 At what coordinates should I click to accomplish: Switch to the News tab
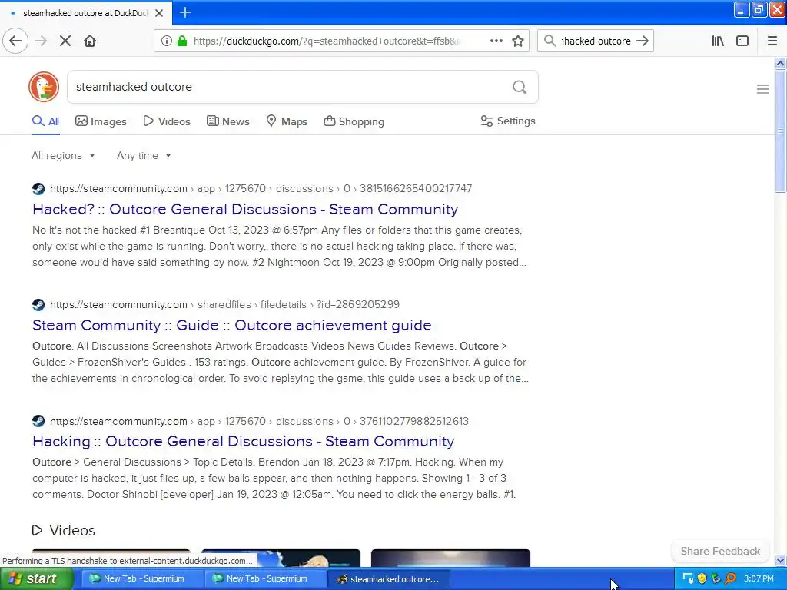pyautogui.click(x=227, y=121)
